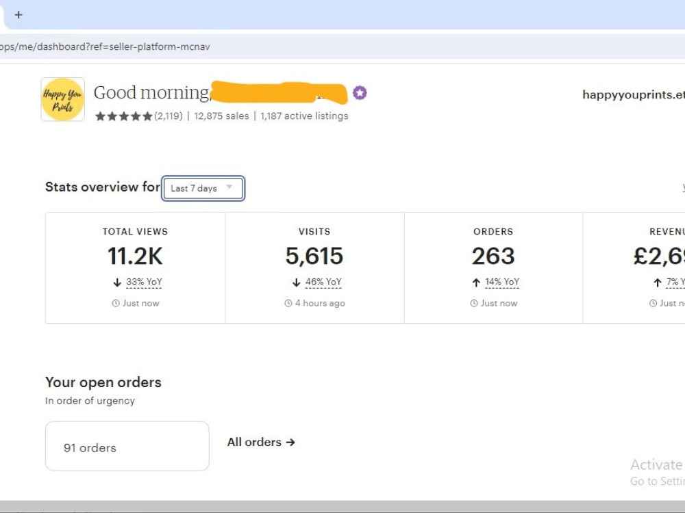Click the 14% YoY orders change
Viewport: 685px width, 513px height.
pos(502,282)
